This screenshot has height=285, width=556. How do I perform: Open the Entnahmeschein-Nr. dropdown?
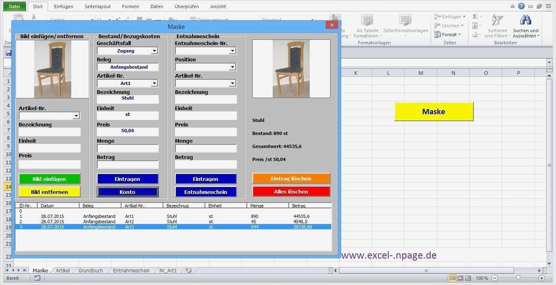tap(232, 50)
